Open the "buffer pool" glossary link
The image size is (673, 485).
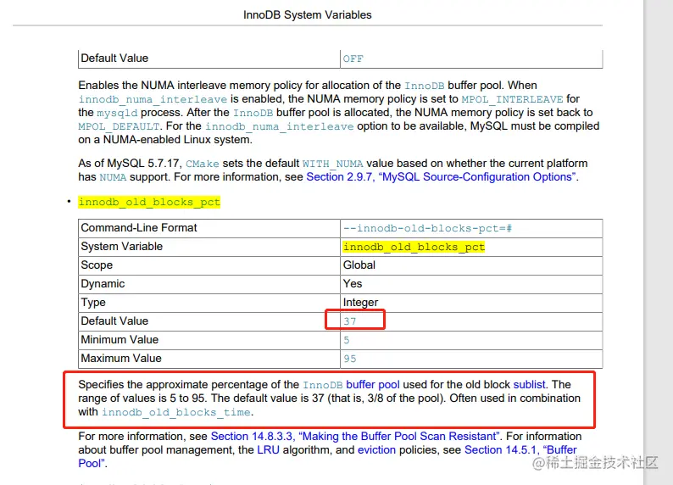[373, 385]
